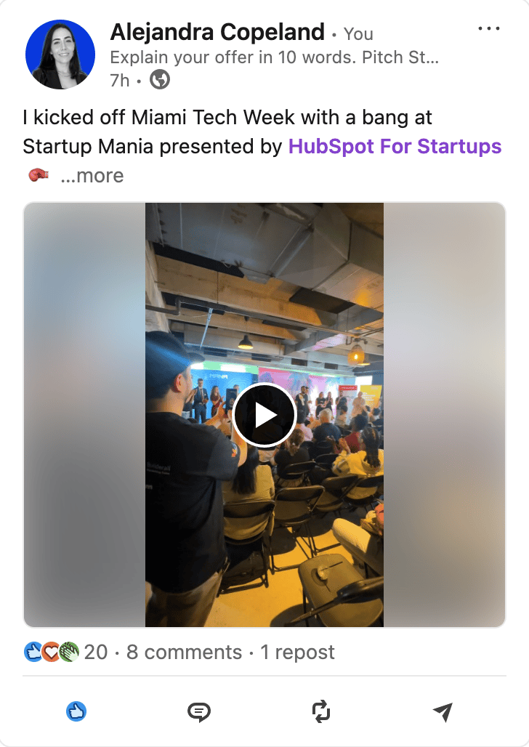529x747 pixels.
Task: Toggle the blue thumbs-up Like button
Action: click(76, 711)
